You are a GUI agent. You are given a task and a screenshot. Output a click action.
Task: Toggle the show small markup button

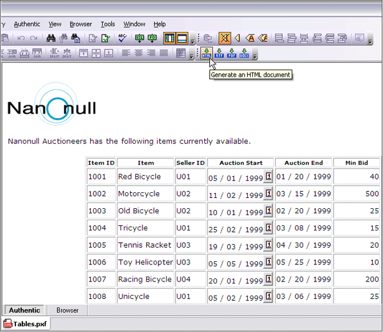coord(237,38)
